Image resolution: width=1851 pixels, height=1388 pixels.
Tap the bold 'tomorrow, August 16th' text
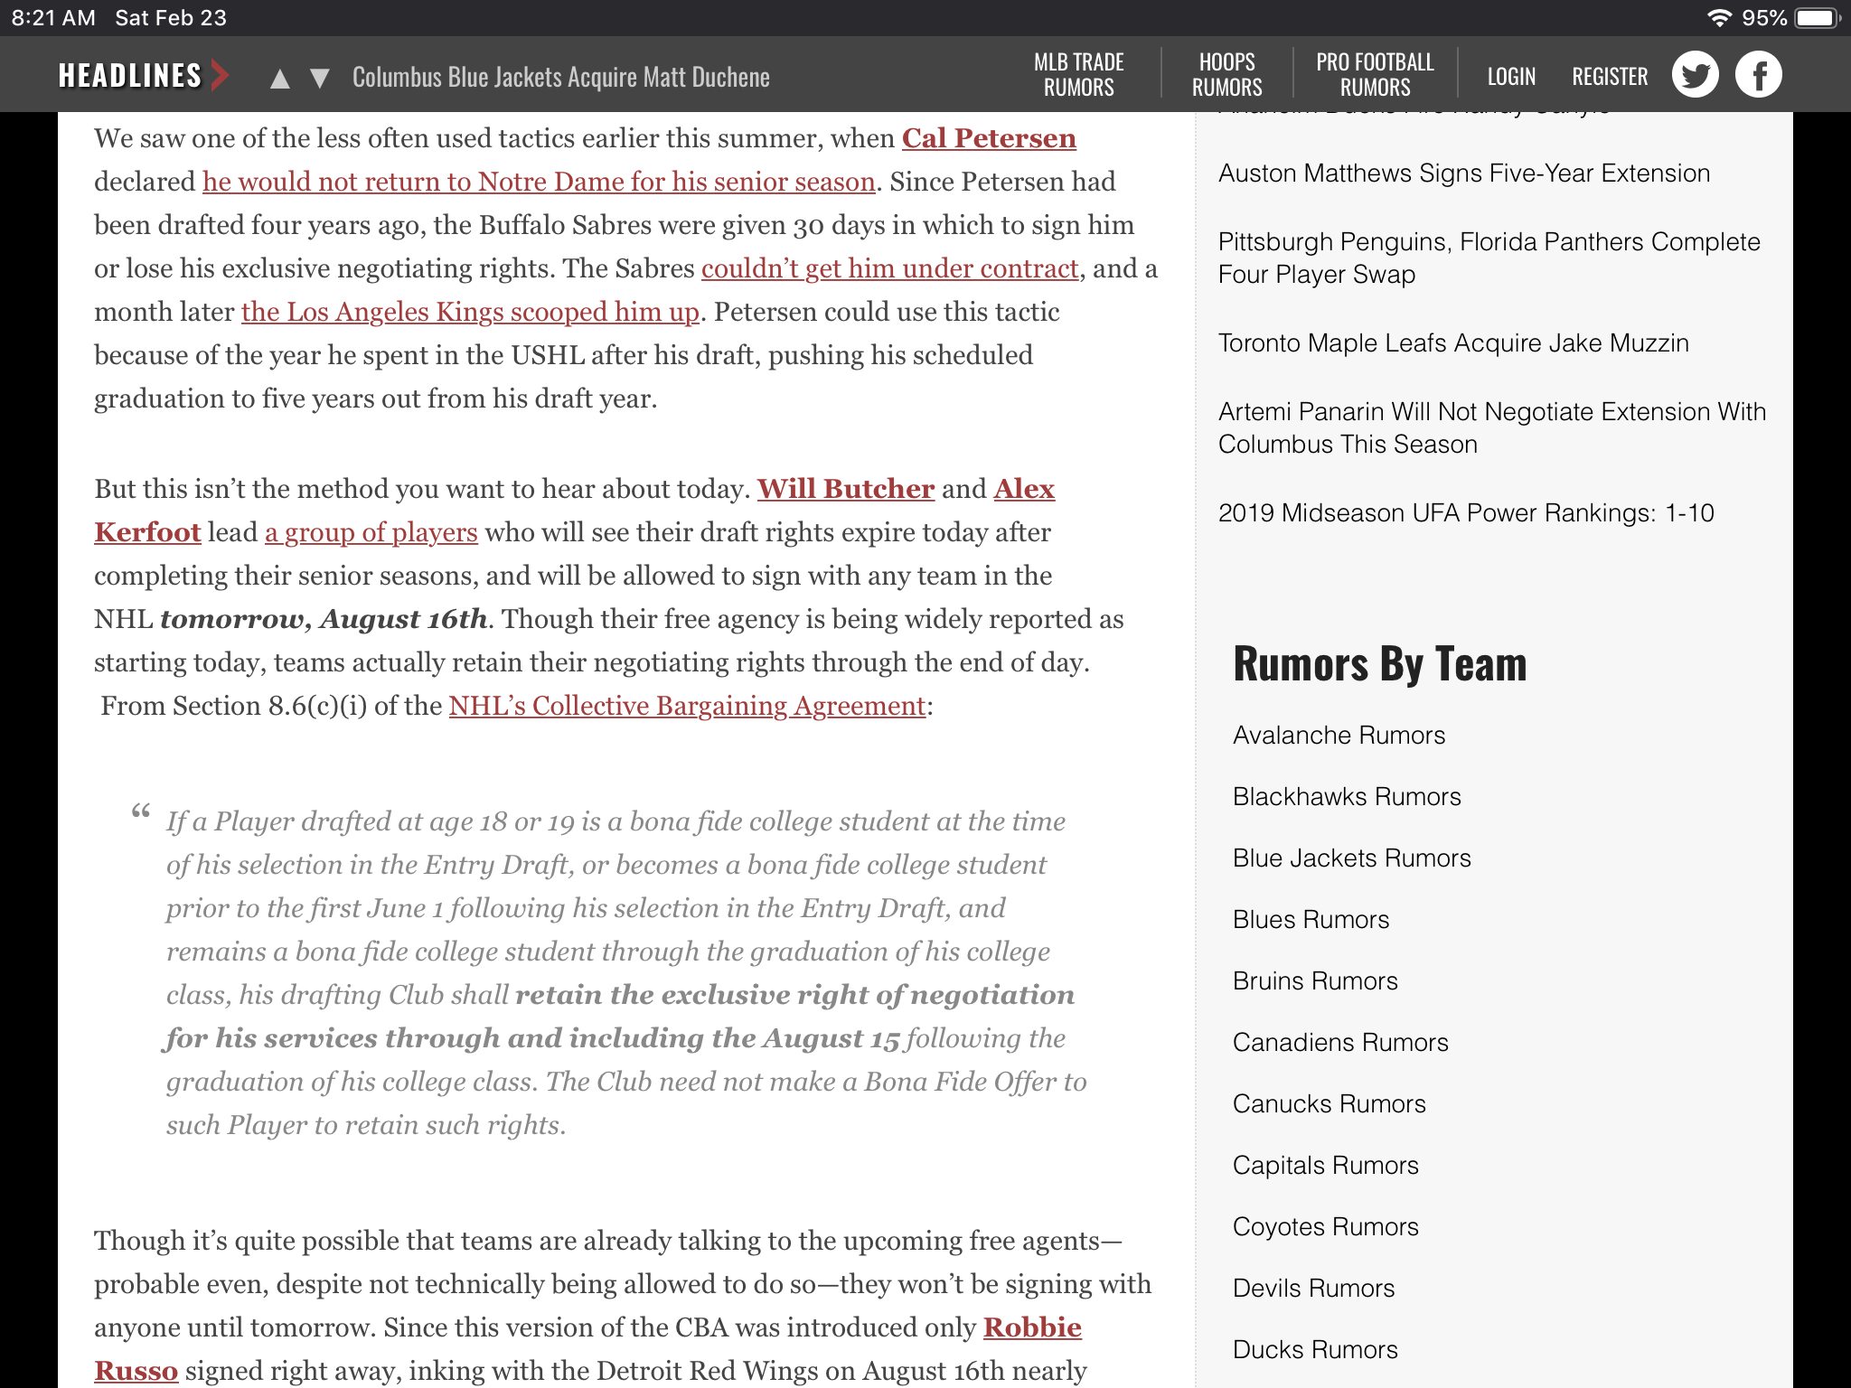[324, 619]
